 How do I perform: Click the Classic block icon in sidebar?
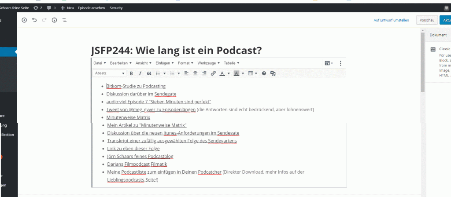[x=433, y=49]
